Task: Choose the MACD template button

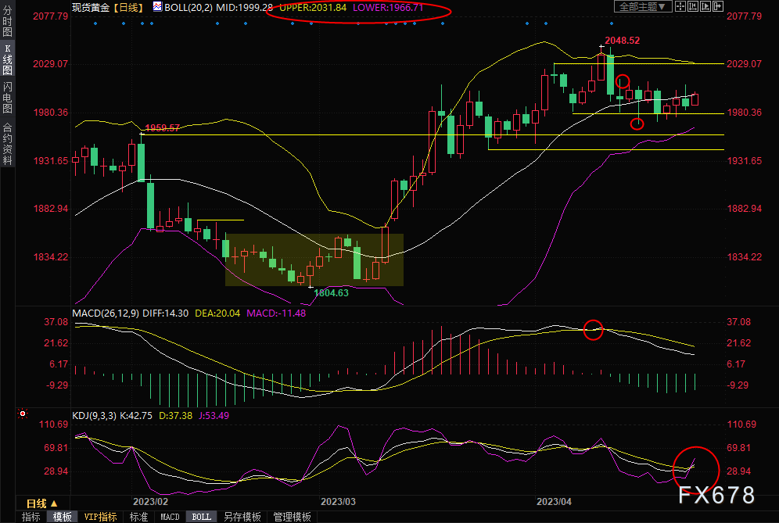Action: coord(170,517)
